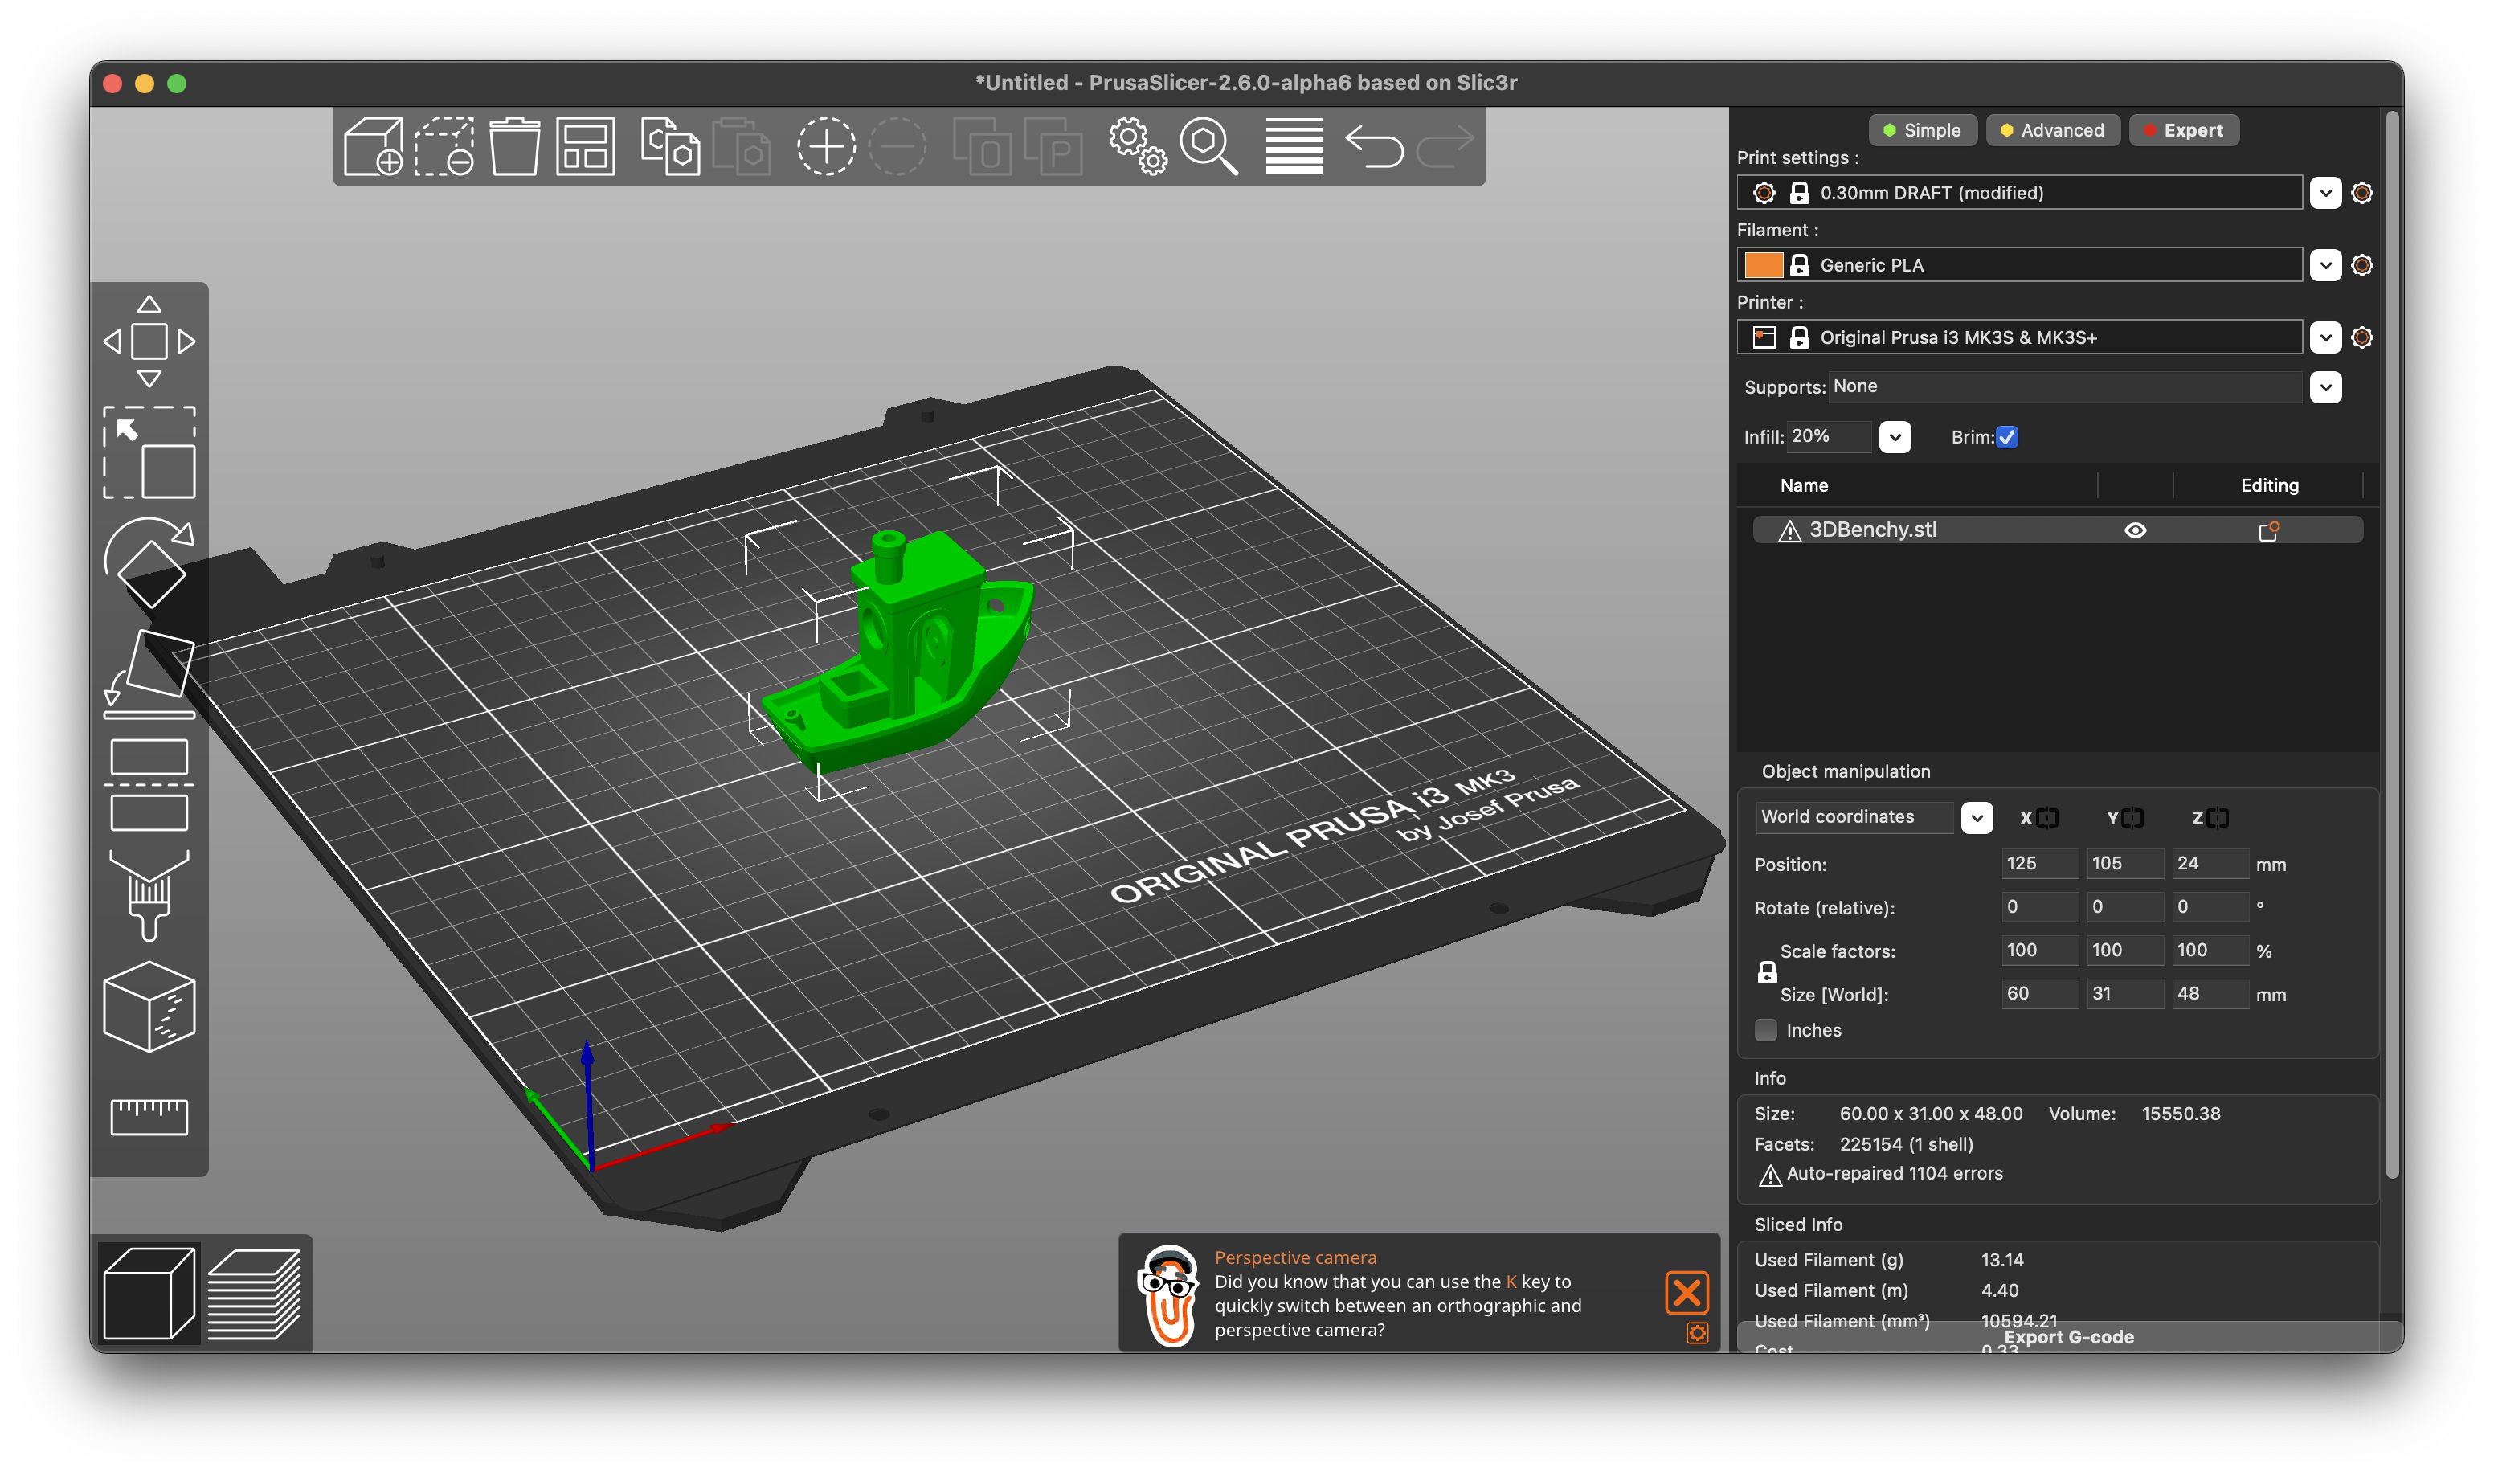Click the Position X input field
2494x1472 pixels.
(2039, 863)
